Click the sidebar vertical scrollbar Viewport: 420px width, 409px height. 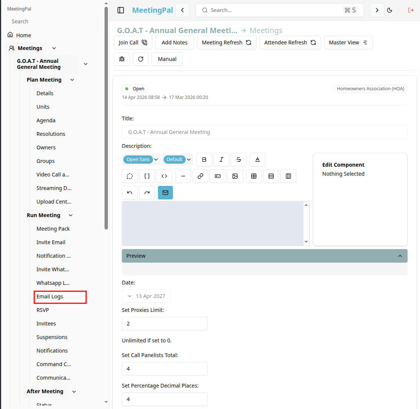(x=106, y=118)
